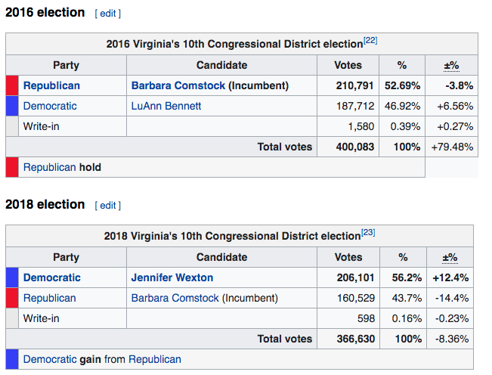Open the Jennifer Wexton candidate link

(172, 277)
